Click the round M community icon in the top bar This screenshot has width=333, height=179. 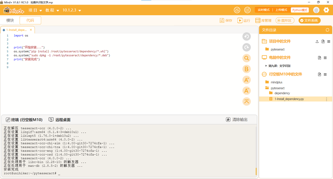(x=237, y=10)
